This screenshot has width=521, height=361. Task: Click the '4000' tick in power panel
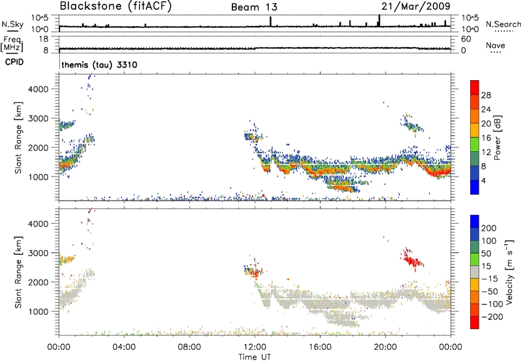(38, 89)
